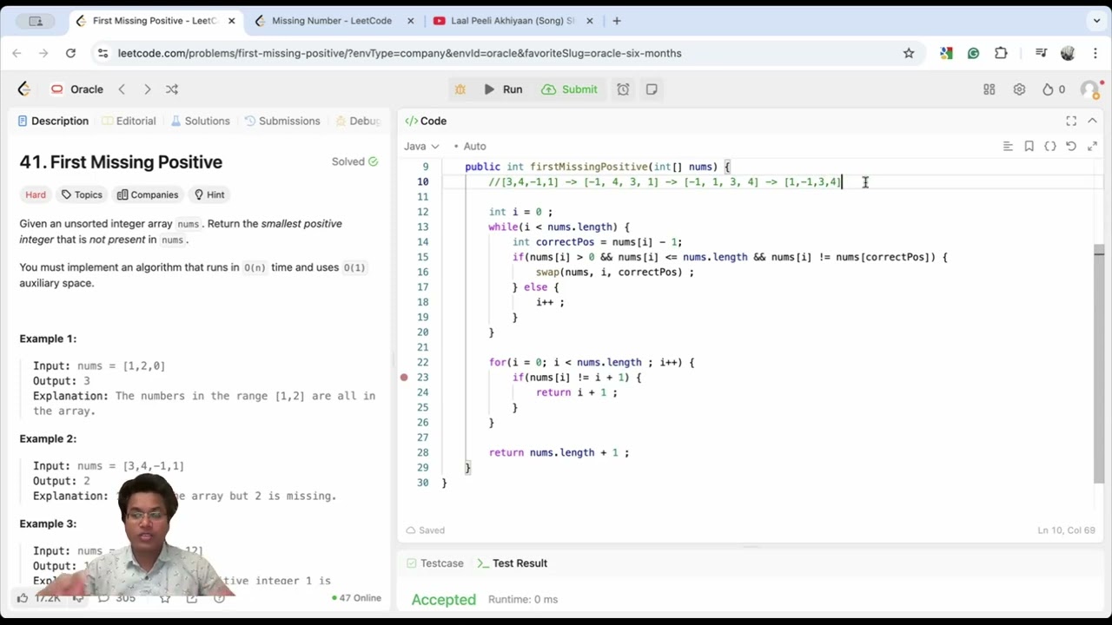Viewport: 1112px width, 625px height.
Task: Open a new browser tab
Action: point(617,21)
